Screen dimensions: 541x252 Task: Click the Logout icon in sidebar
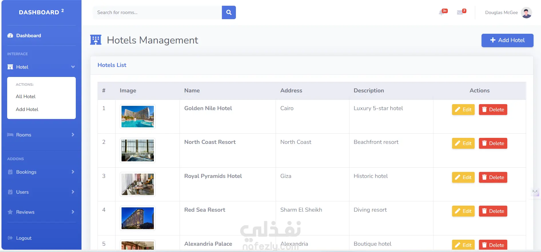(x=10, y=238)
